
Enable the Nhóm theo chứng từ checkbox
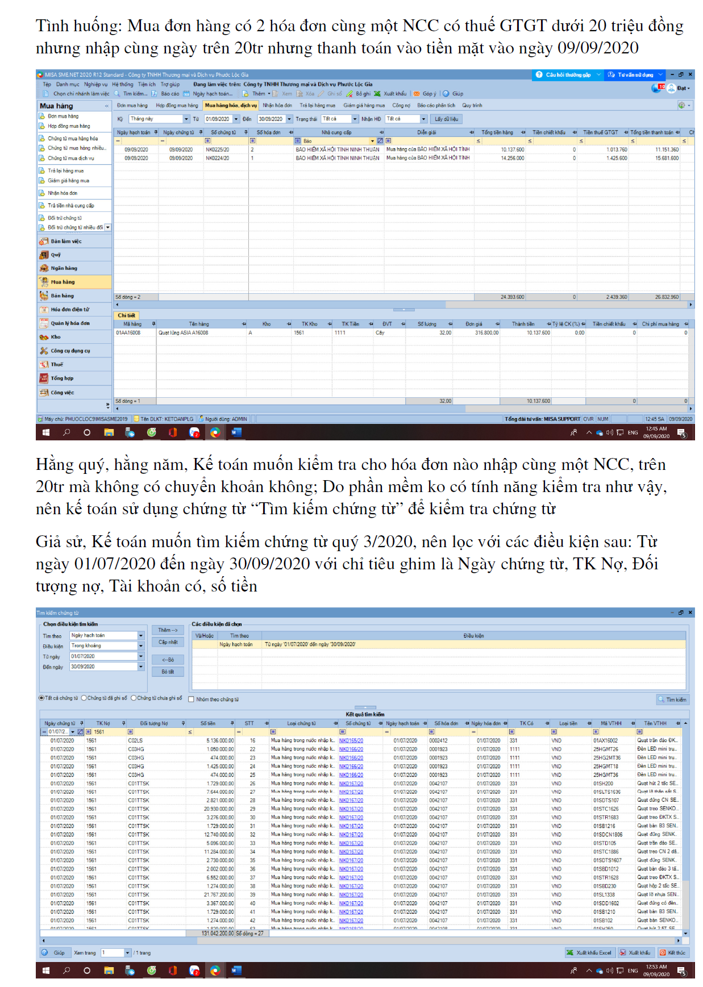point(192,699)
